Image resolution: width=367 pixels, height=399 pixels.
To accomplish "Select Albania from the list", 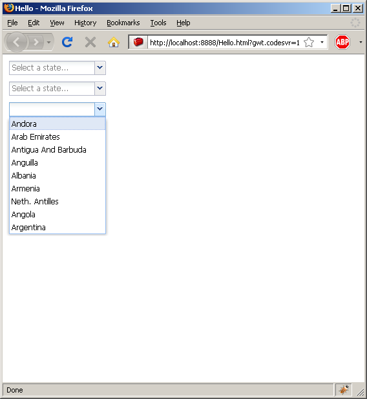I will coord(58,176).
